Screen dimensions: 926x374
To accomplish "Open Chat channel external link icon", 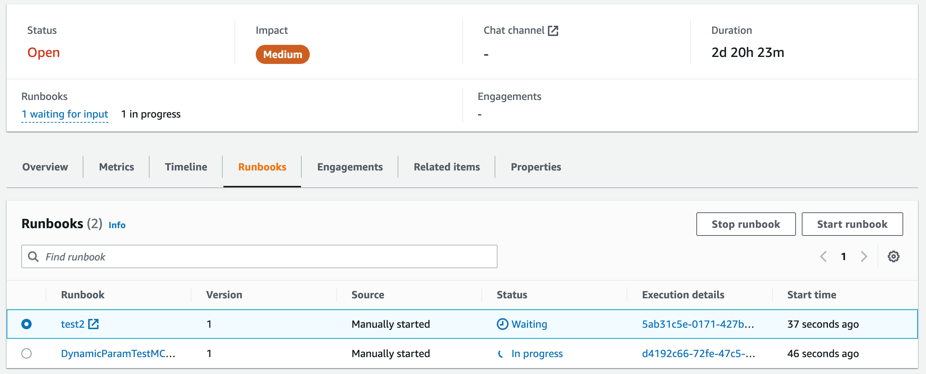I will click(x=553, y=31).
